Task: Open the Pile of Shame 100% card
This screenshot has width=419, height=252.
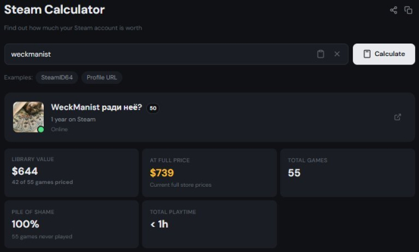Action: point(71,224)
